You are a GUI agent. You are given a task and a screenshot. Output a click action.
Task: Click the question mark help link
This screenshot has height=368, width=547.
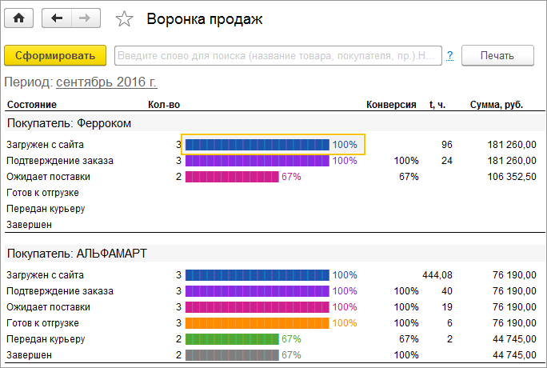tap(450, 55)
